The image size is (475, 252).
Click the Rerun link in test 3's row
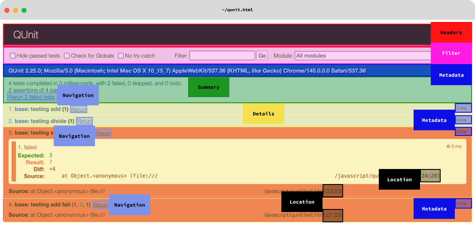(103, 133)
